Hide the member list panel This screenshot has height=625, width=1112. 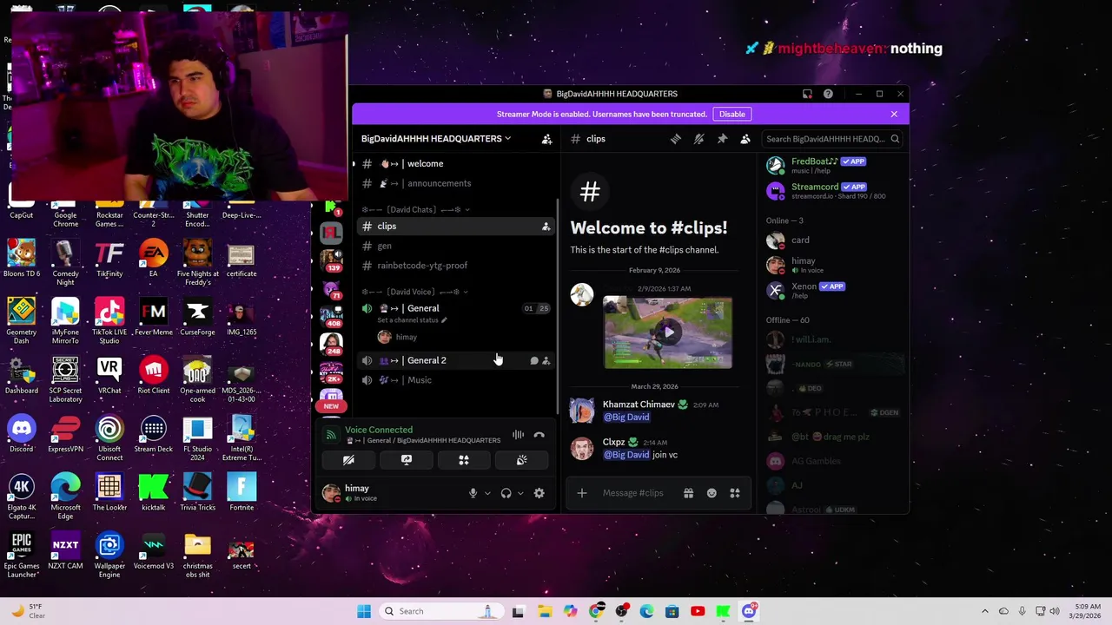coord(745,139)
